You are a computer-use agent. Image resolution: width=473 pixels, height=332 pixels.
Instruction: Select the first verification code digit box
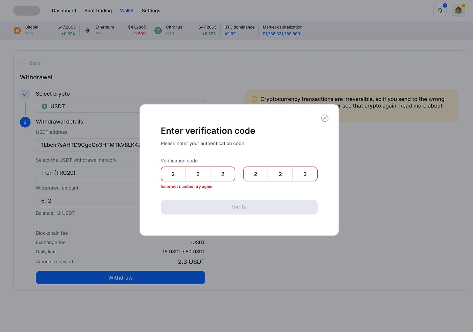[173, 174]
